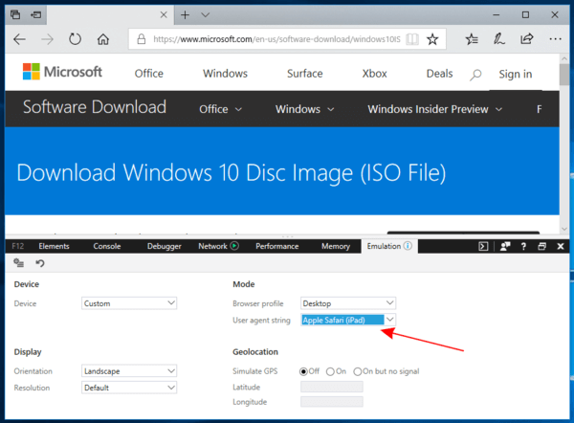
Task: Switch to the Network tab
Action: (x=212, y=247)
